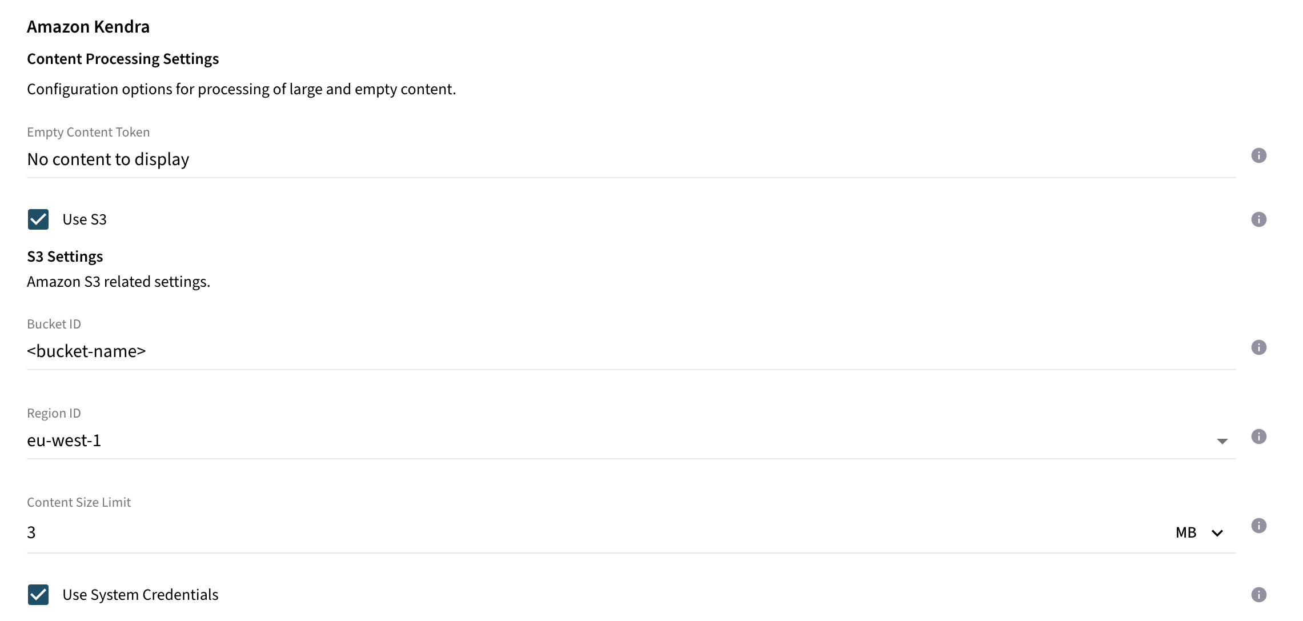
Task: Click the dropdown arrow on the Region ID field
Action: click(x=1222, y=441)
